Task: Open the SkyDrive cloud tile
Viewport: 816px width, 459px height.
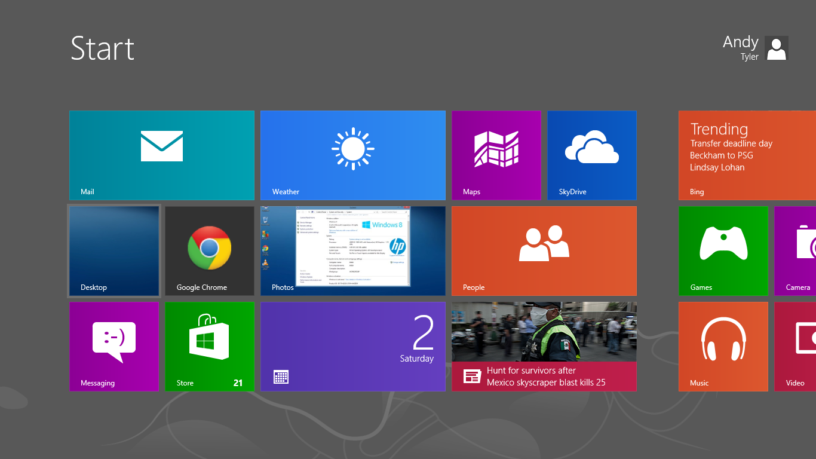Action: click(x=592, y=155)
